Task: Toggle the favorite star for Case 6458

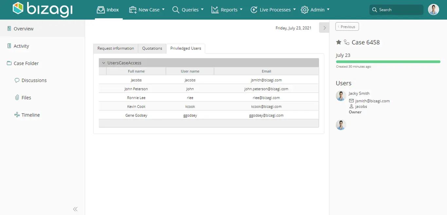Action: tap(339, 42)
